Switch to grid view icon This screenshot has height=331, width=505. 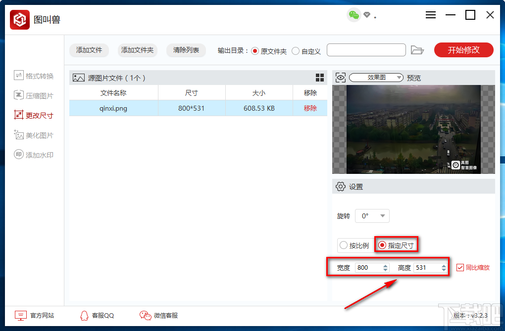(x=320, y=78)
